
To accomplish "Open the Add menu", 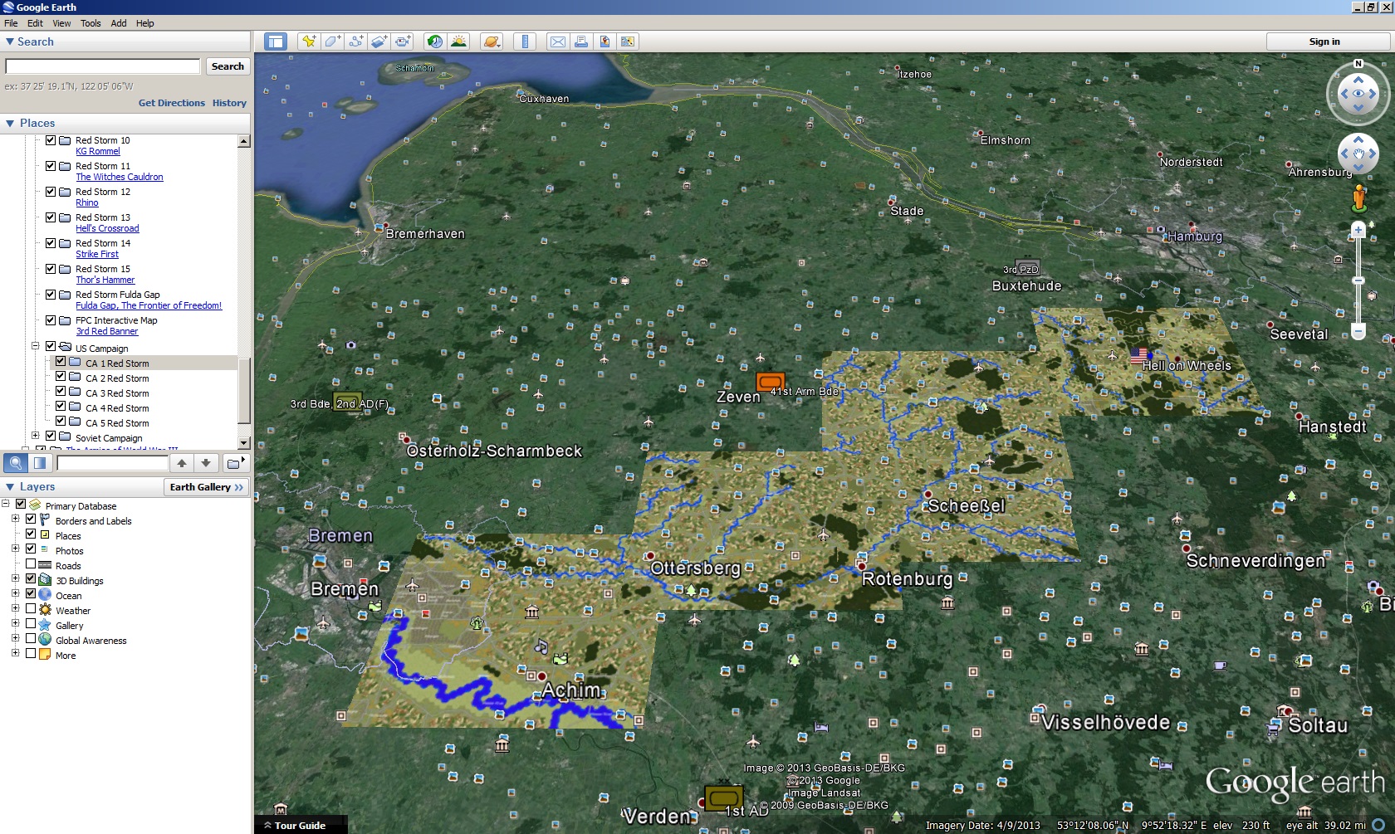I will (x=119, y=23).
